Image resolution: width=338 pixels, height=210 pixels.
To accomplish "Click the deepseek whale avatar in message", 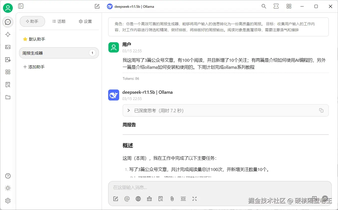I will coord(114,95).
